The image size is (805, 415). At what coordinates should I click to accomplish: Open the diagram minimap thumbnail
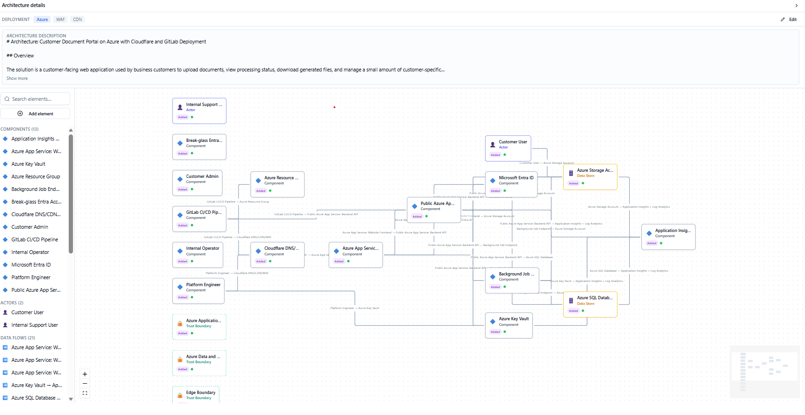coord(765,372)
